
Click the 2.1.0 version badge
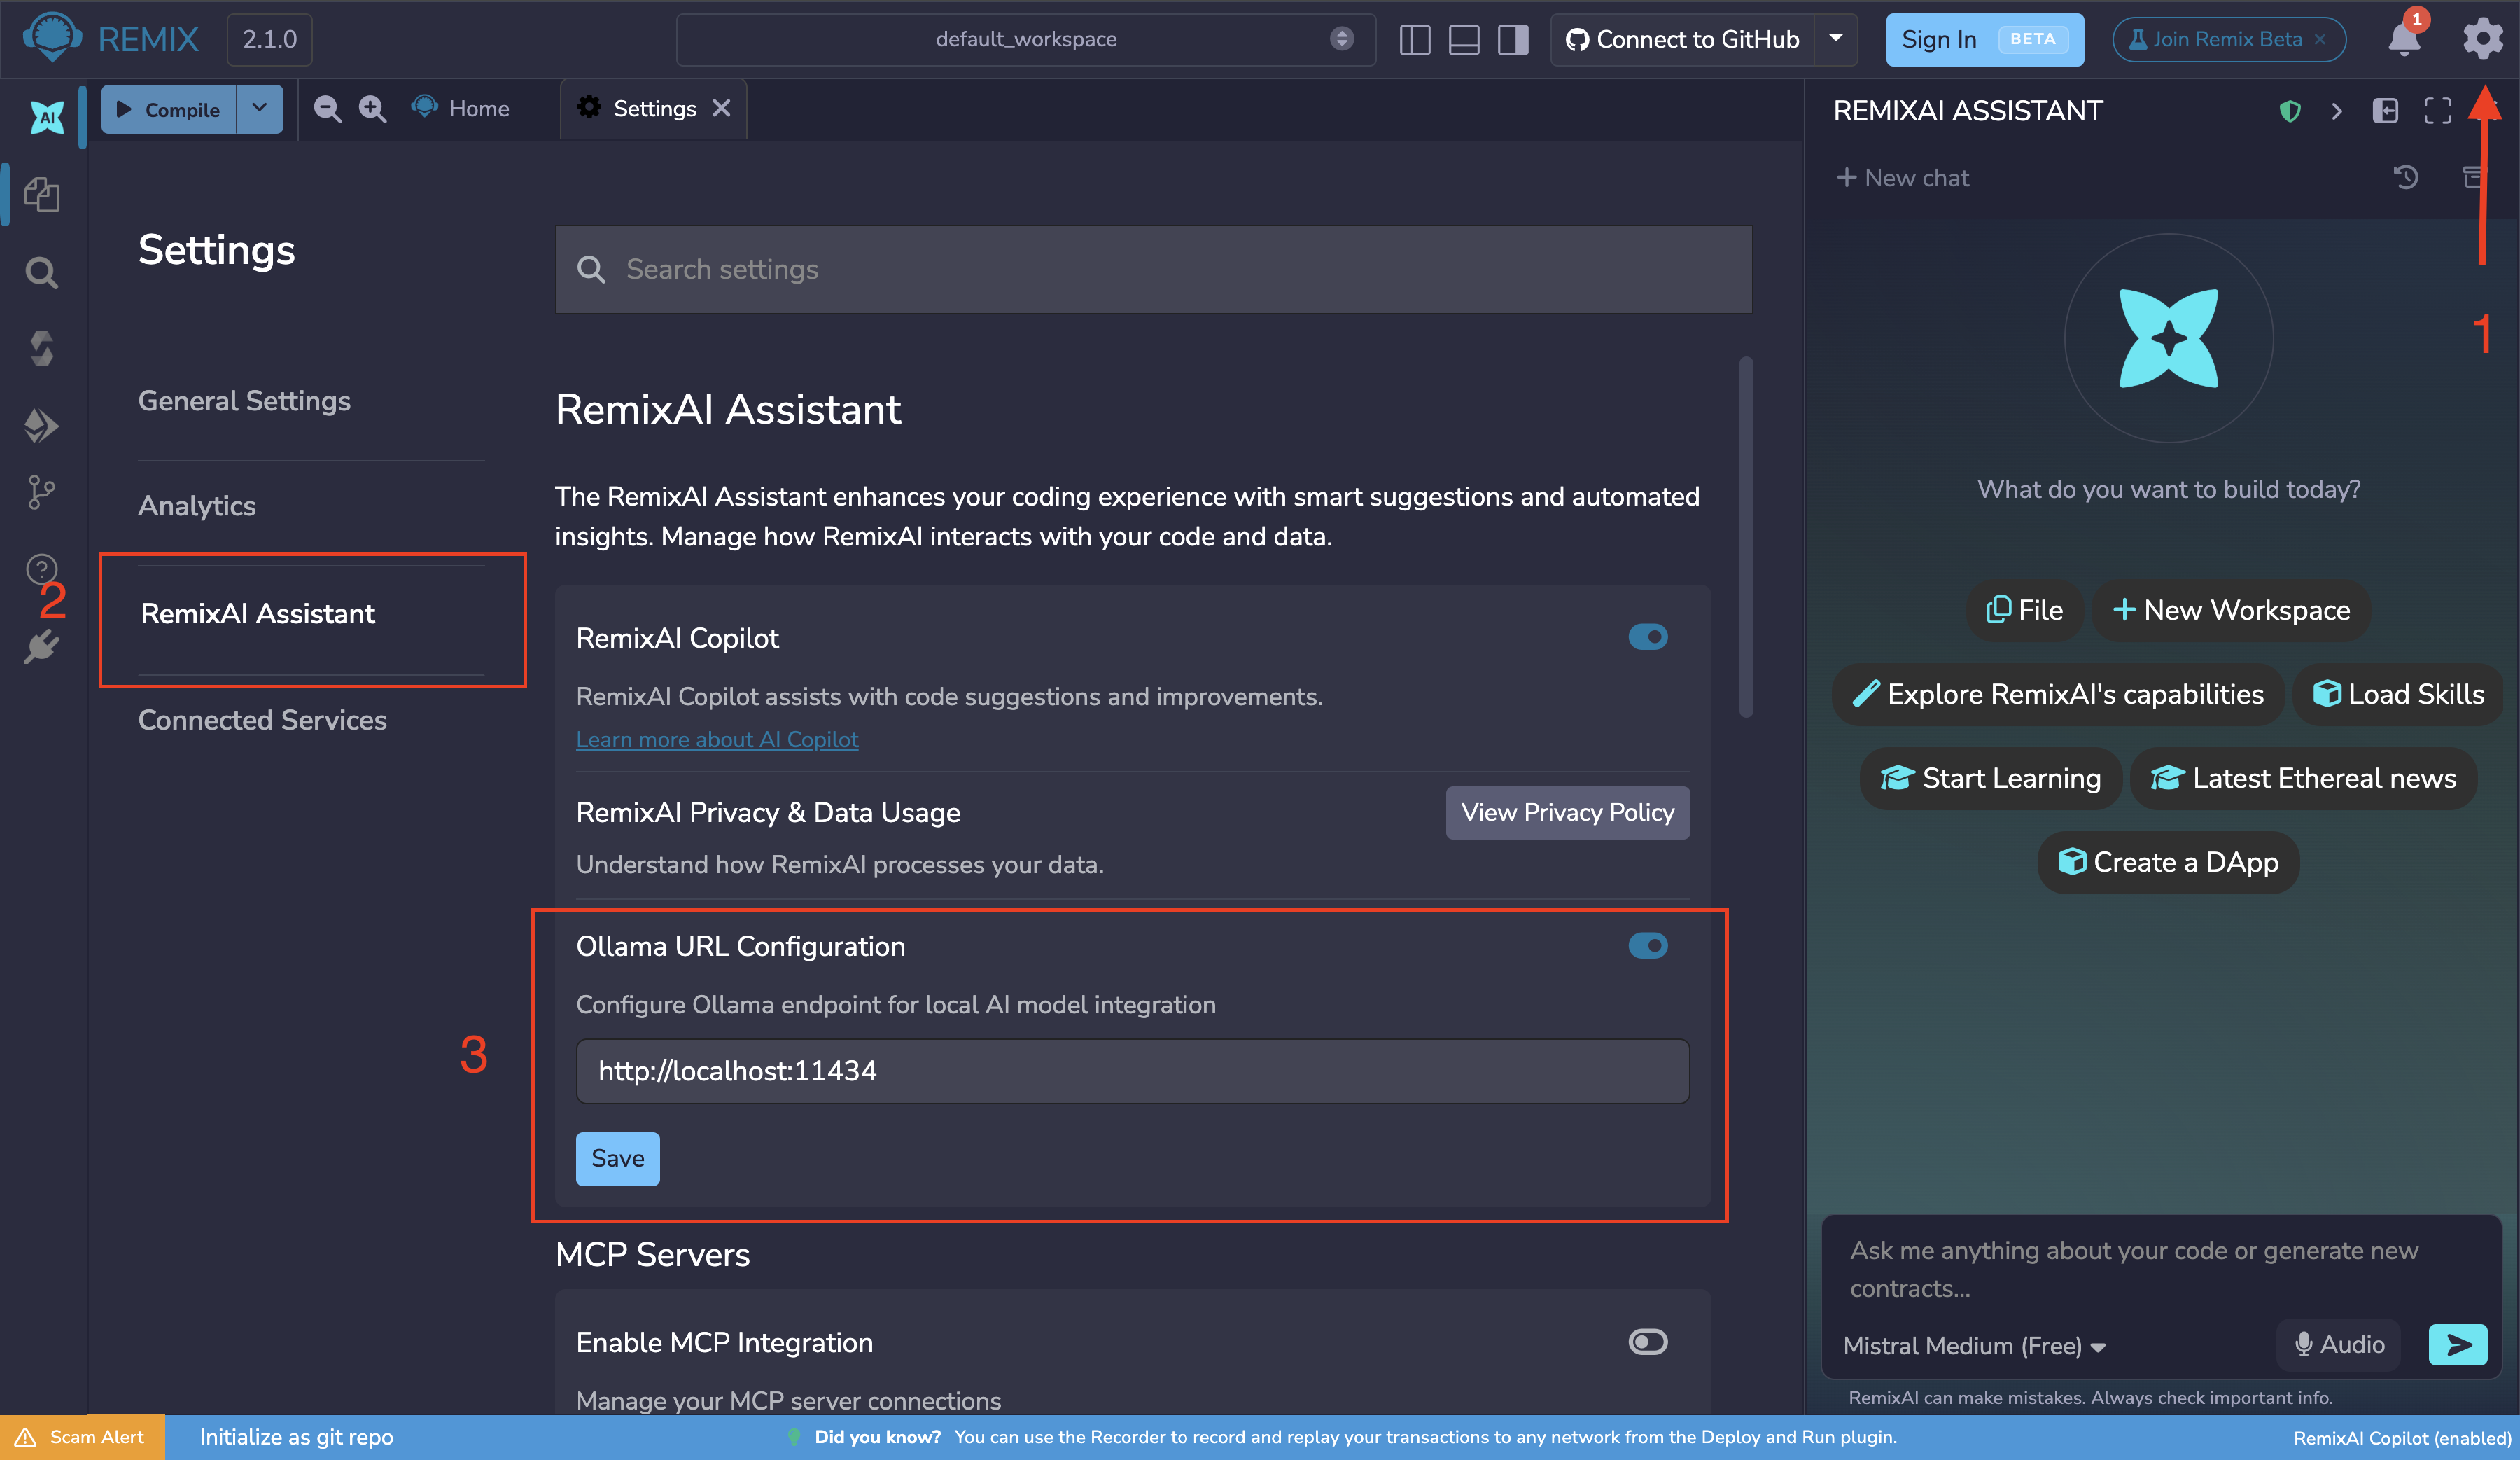coord(269,39)
